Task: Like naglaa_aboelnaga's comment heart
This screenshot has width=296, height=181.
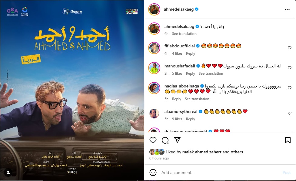Action: coord(290,88)
